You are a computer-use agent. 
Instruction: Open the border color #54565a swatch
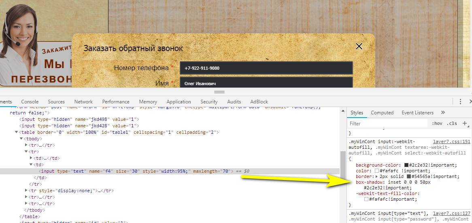click(x=409, y=177)
